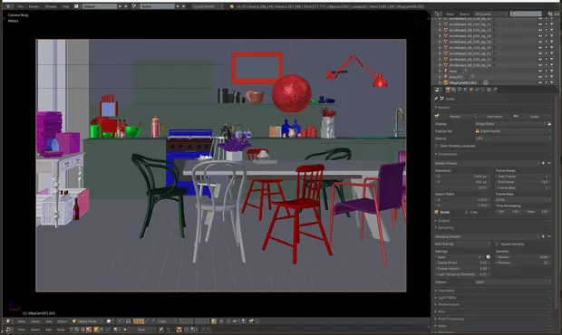This screenshot has height=335, width=562.
Task: Open the Path Tracing integrator dropdown
Action: click(462, 244)
